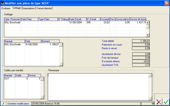Click scroll-up arrow of the Mandat list

point(42,79)
